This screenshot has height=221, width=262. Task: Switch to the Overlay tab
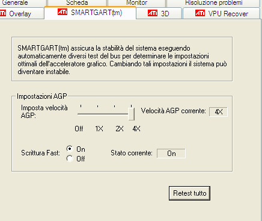pyautogui.click(x=22, y=13)
